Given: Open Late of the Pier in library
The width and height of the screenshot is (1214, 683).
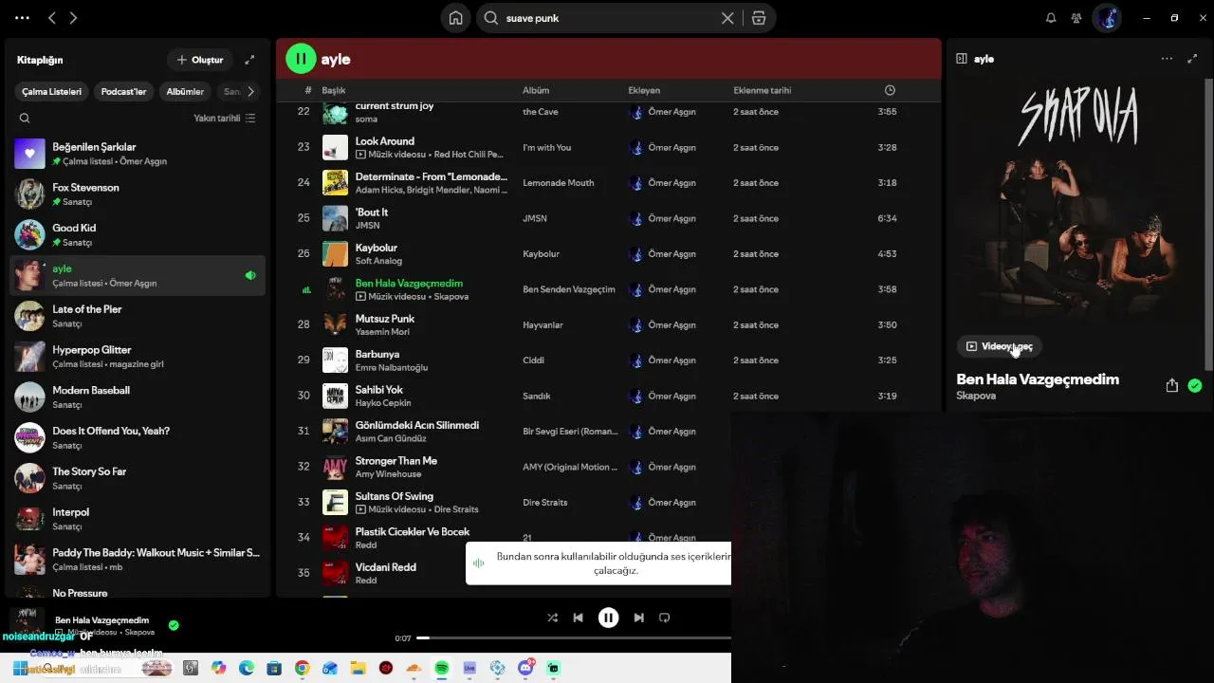Looking at the screenshot, I should pos(138,316).
